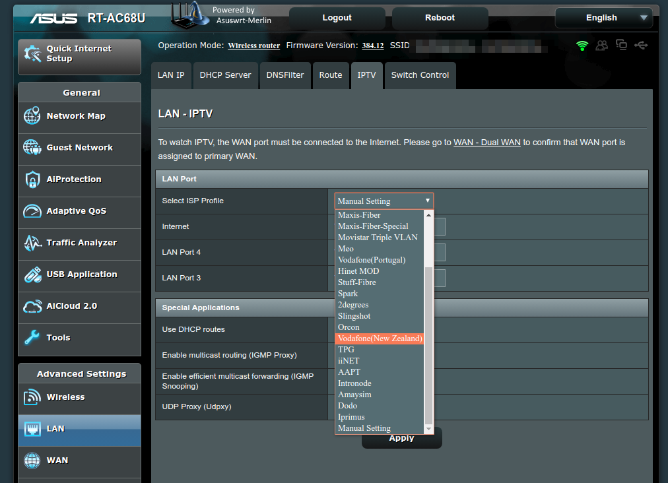Viewport: 668px width, 483px height.
Task: Click the Wireless signal icon in sidebar
Action: tap(32, 397)
